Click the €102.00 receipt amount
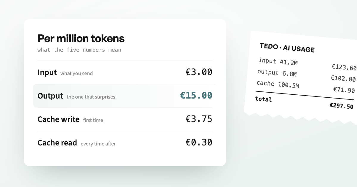The height and width of the screenshot is (187, 357). pyautogui.click(x=343, y=78)
